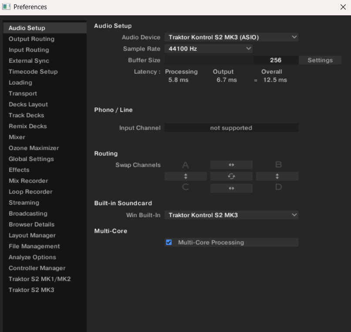Open Ozone Maximizer settings
351x332 pixels.
45,148
